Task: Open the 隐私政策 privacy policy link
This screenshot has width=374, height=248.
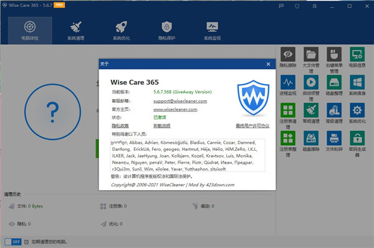Action: pos(120,126)
